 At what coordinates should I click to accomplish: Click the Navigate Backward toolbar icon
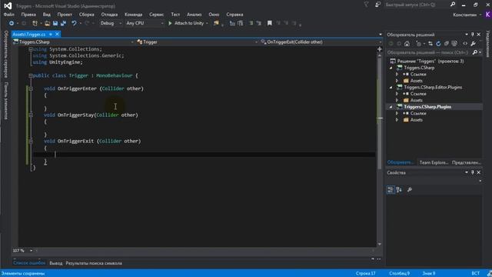coord(12,23)
